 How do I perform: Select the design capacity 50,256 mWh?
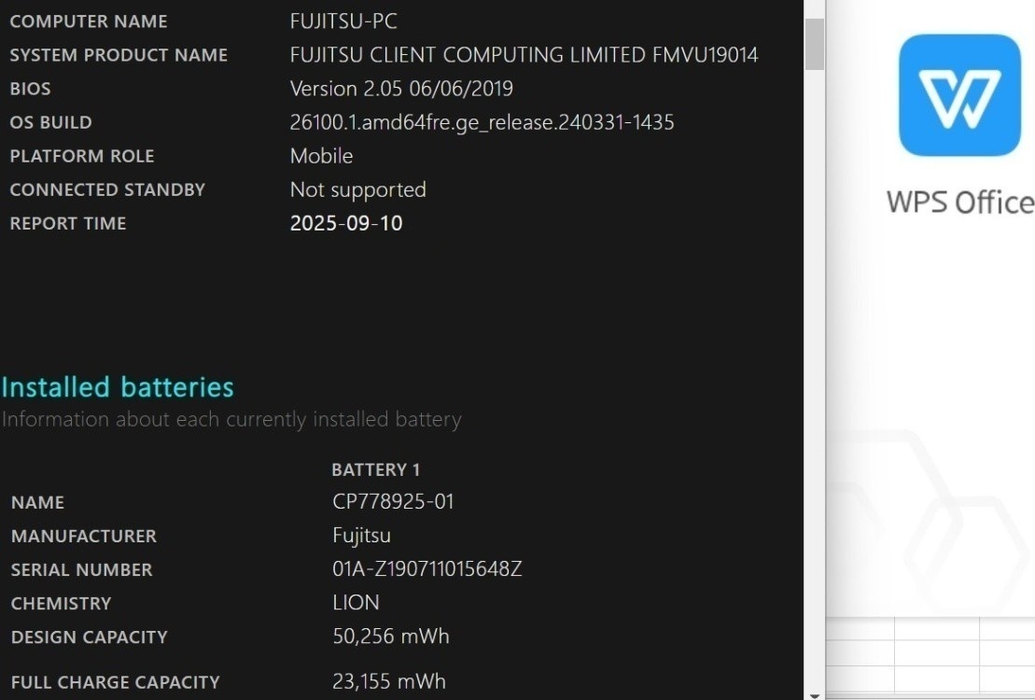(391, 637)
